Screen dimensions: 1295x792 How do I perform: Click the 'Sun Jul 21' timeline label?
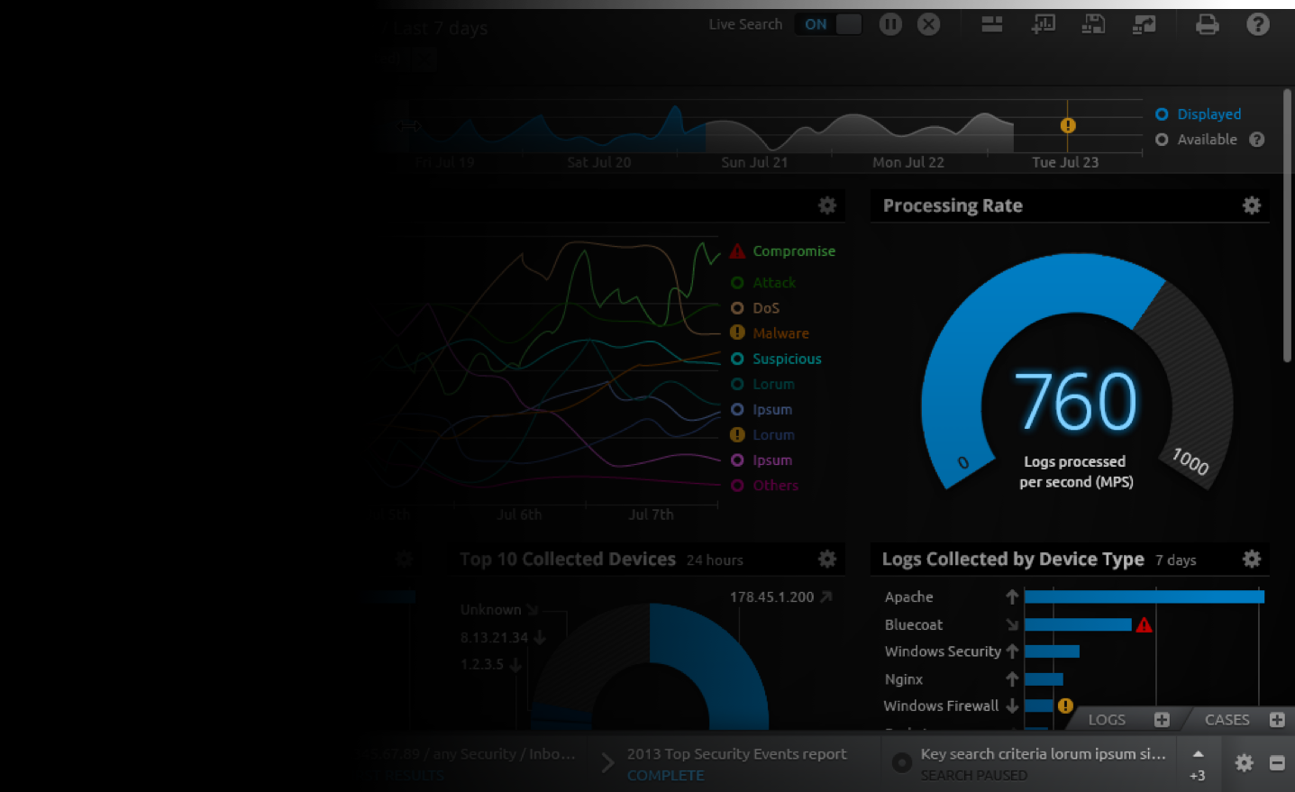(x=754, y=162)
